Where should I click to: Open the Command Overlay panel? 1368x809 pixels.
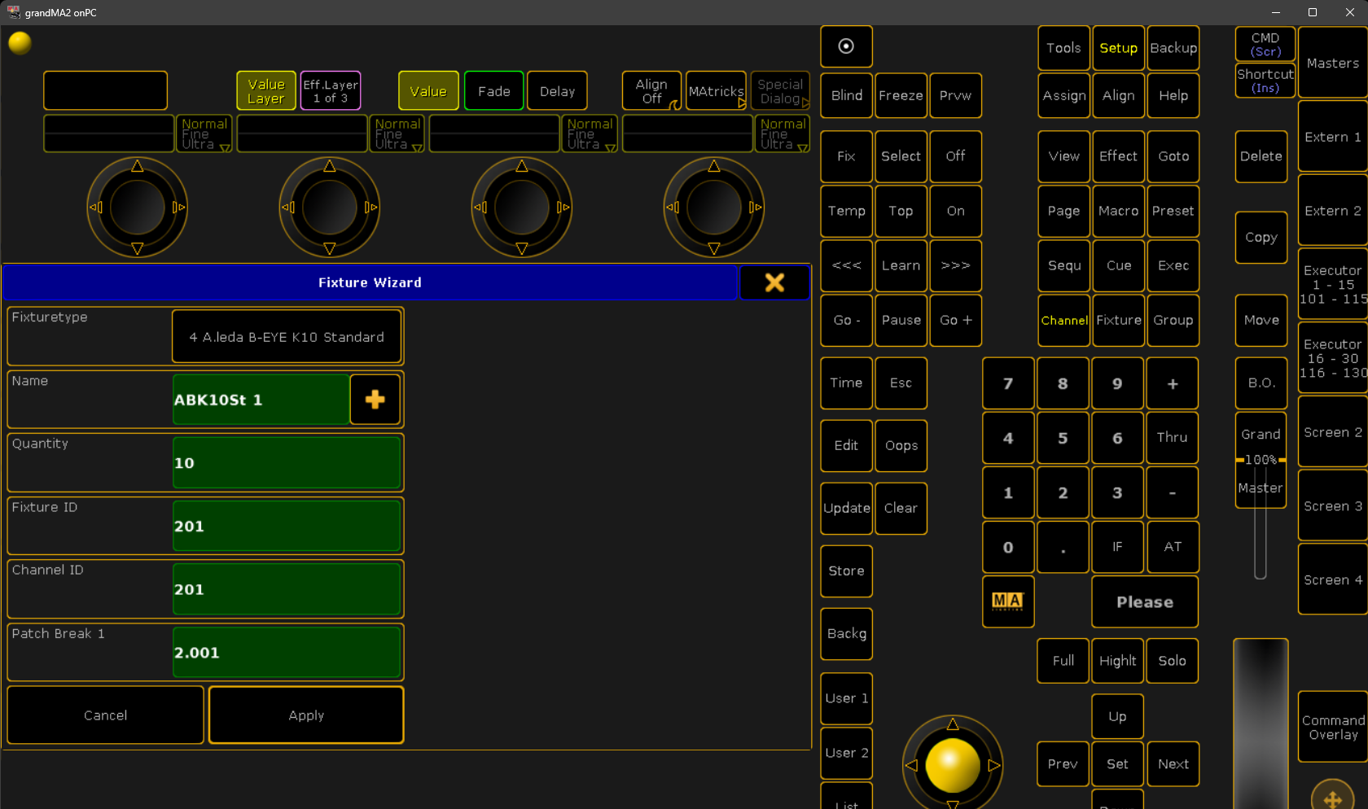1333,727
